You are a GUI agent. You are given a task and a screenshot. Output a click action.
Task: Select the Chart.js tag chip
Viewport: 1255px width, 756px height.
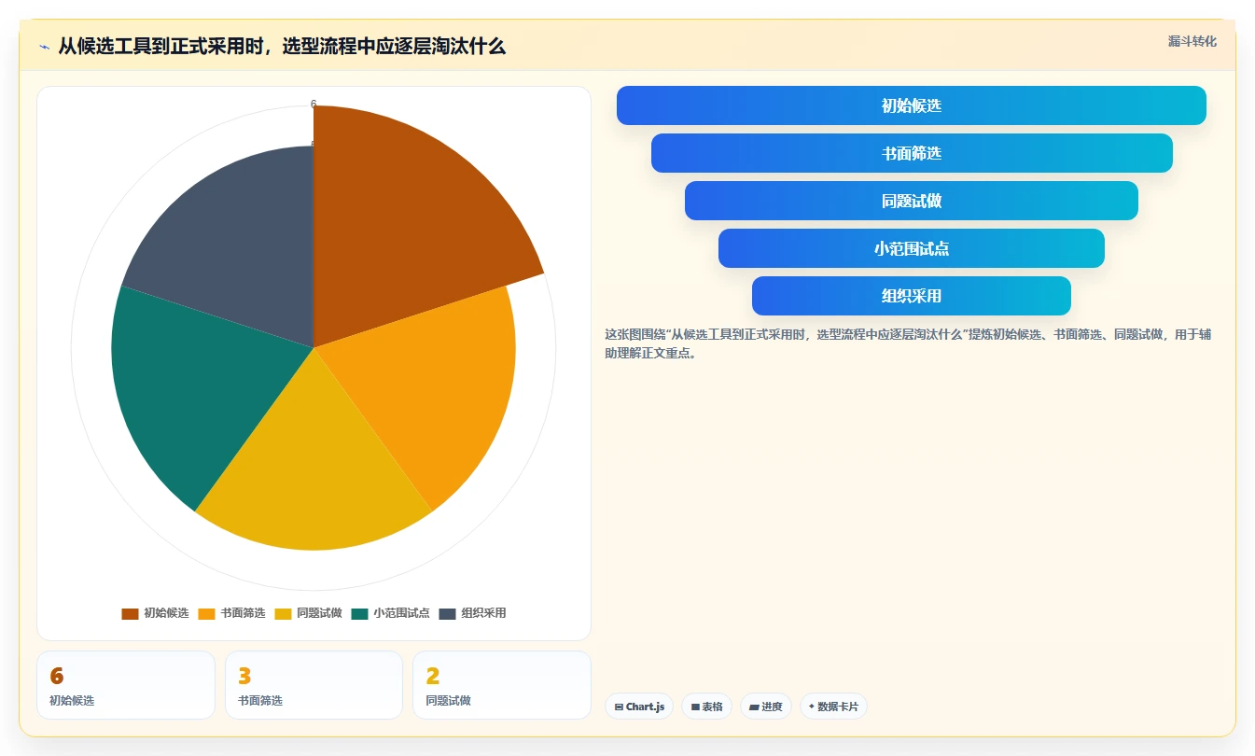tap(639, 707)
